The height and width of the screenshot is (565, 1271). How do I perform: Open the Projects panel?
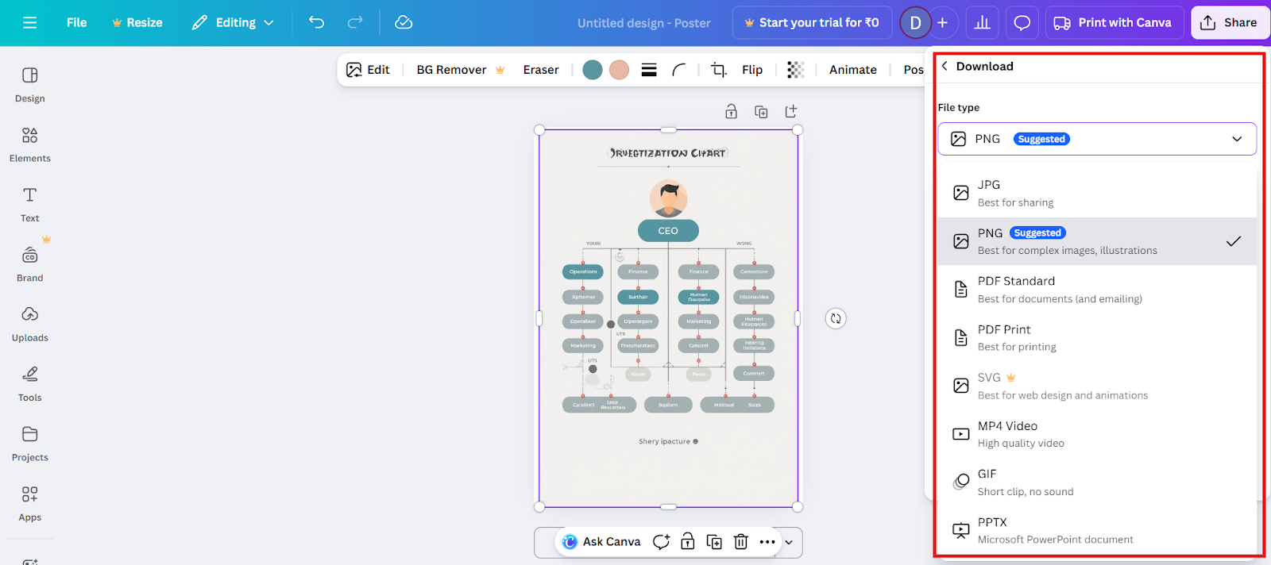point(29,444)
